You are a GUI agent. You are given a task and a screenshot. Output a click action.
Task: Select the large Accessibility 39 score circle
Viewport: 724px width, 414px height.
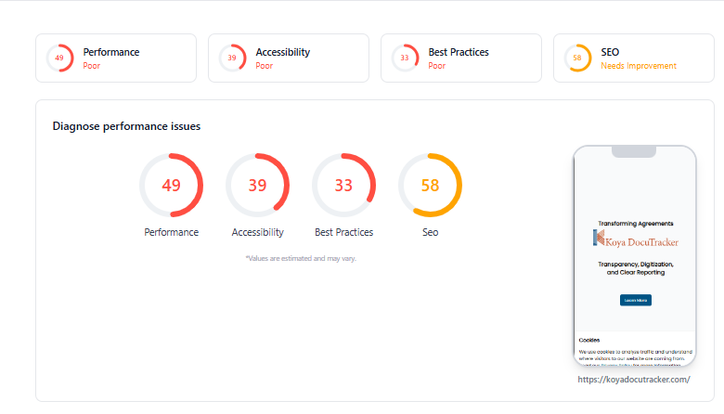(258, 185)
